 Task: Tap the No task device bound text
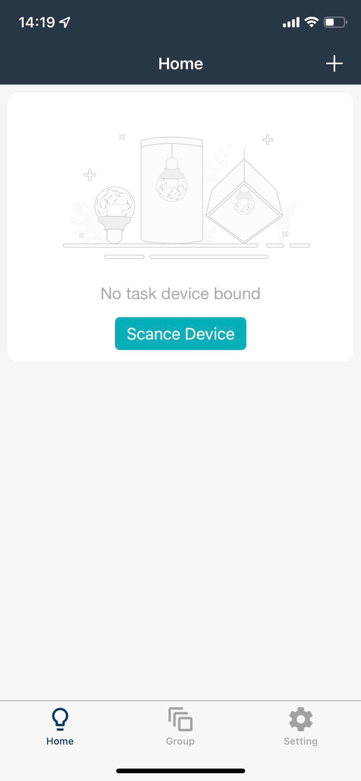(x=180, y=293)
